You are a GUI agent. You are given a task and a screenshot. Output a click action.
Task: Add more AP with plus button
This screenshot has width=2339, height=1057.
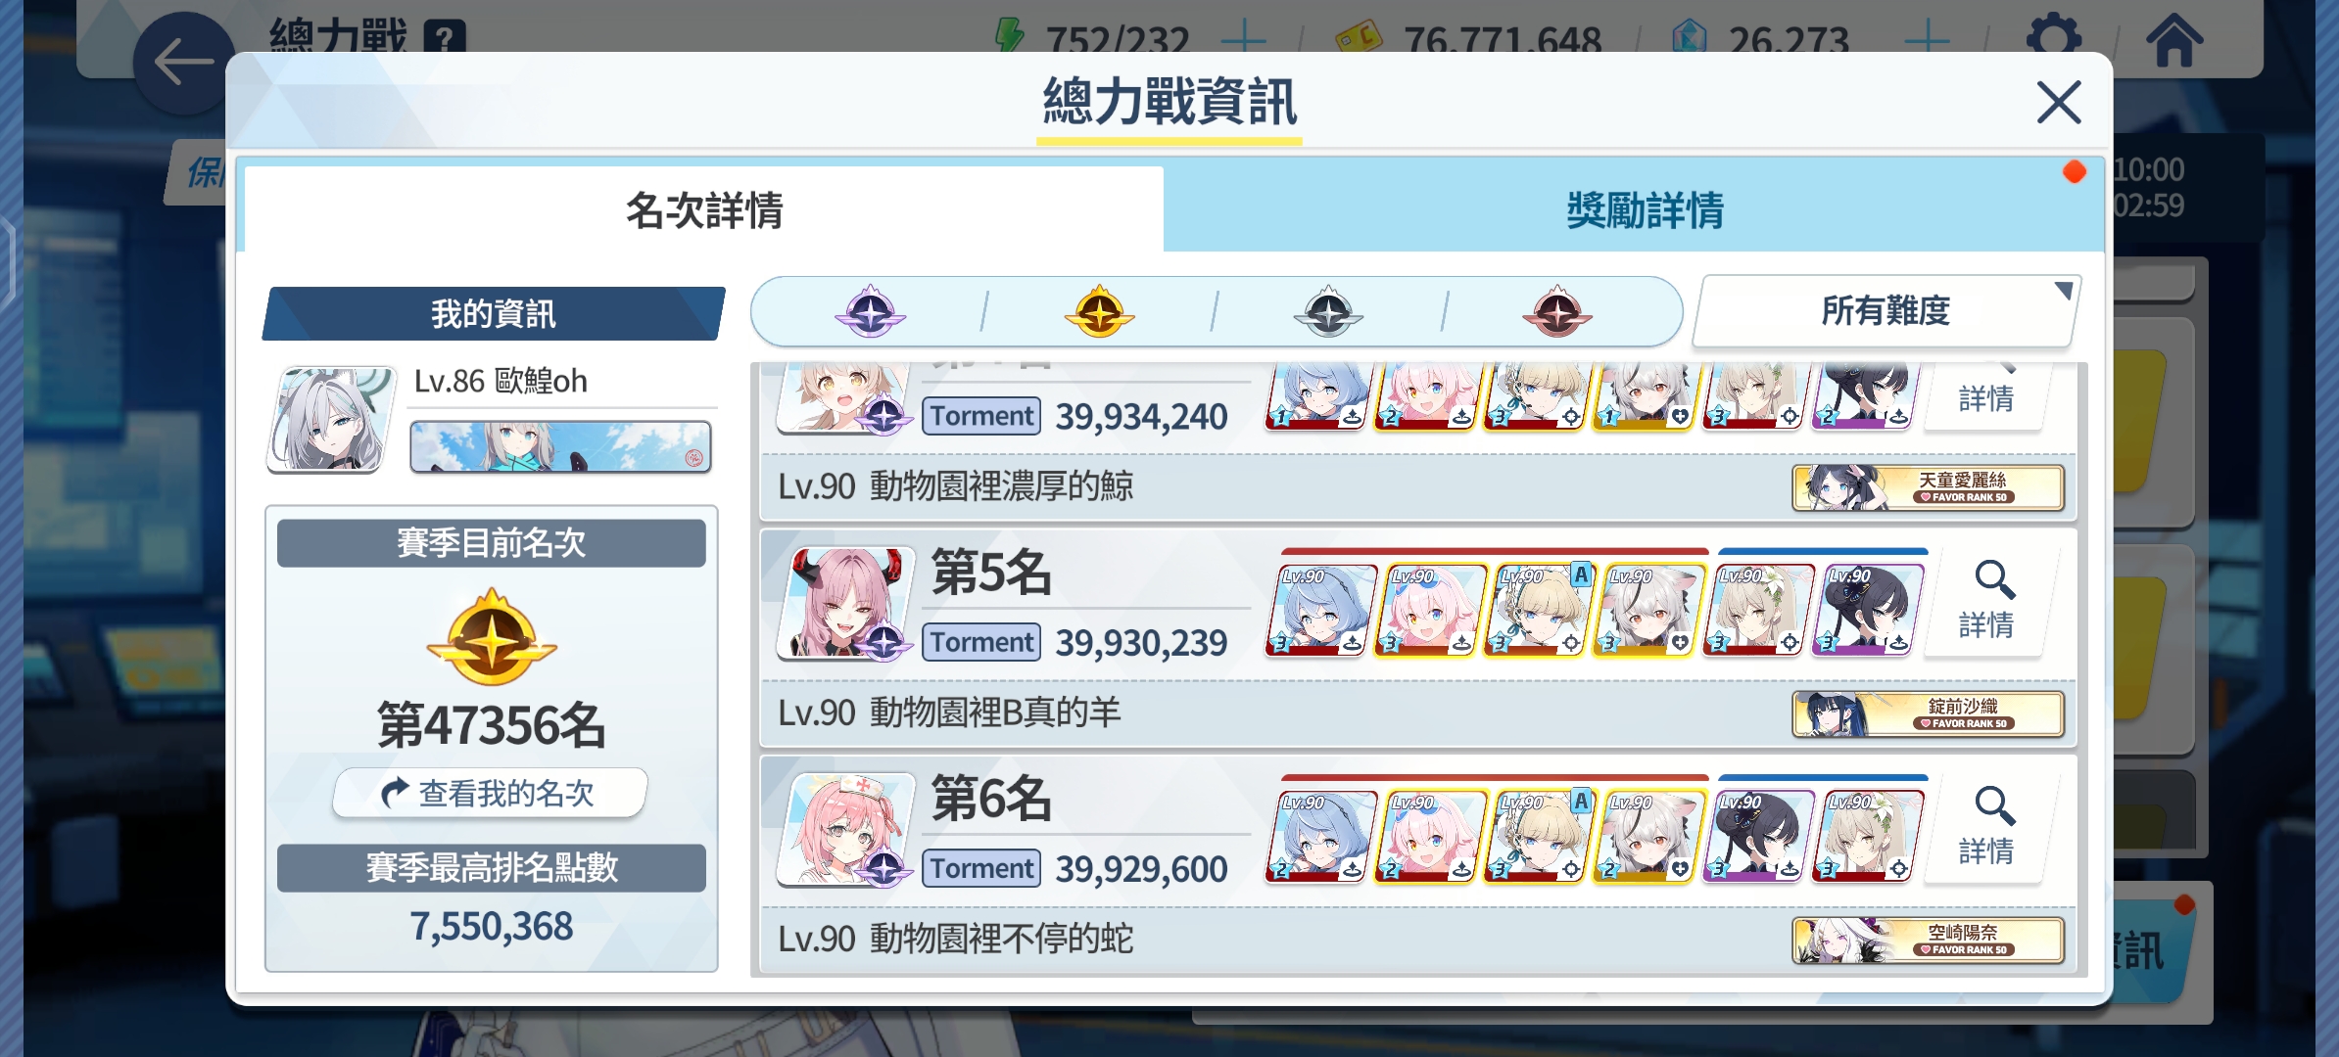(x=1243, y=39)
